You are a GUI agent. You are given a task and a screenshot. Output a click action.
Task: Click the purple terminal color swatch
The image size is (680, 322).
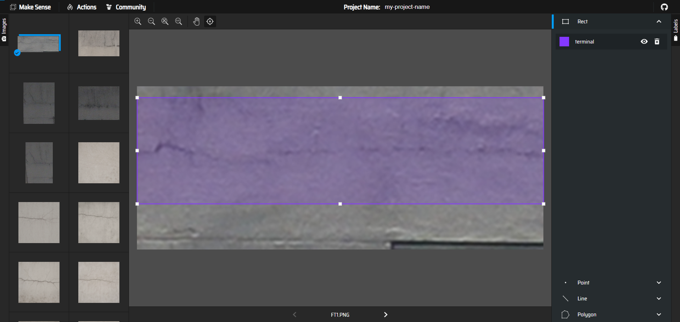[x=564, y=42]
